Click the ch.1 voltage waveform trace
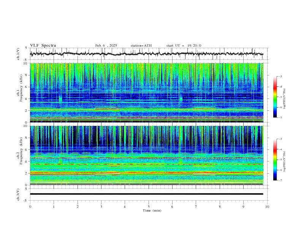Viewport: 301px width, 232px height. click(146, 54)
